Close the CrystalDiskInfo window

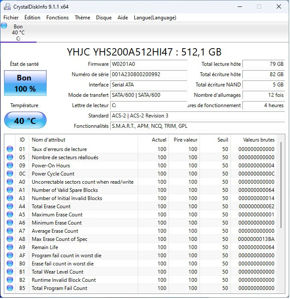tap(278, 7)
